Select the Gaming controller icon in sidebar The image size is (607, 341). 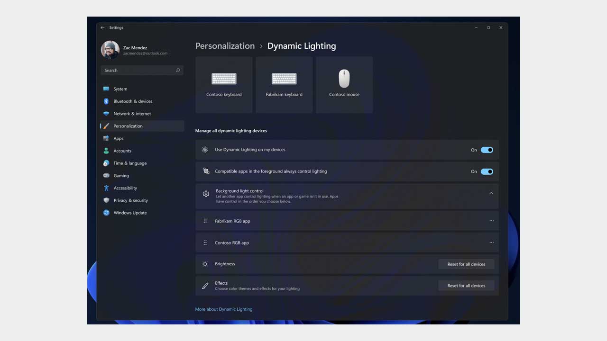pyautogui.click(x=106, y=175)
